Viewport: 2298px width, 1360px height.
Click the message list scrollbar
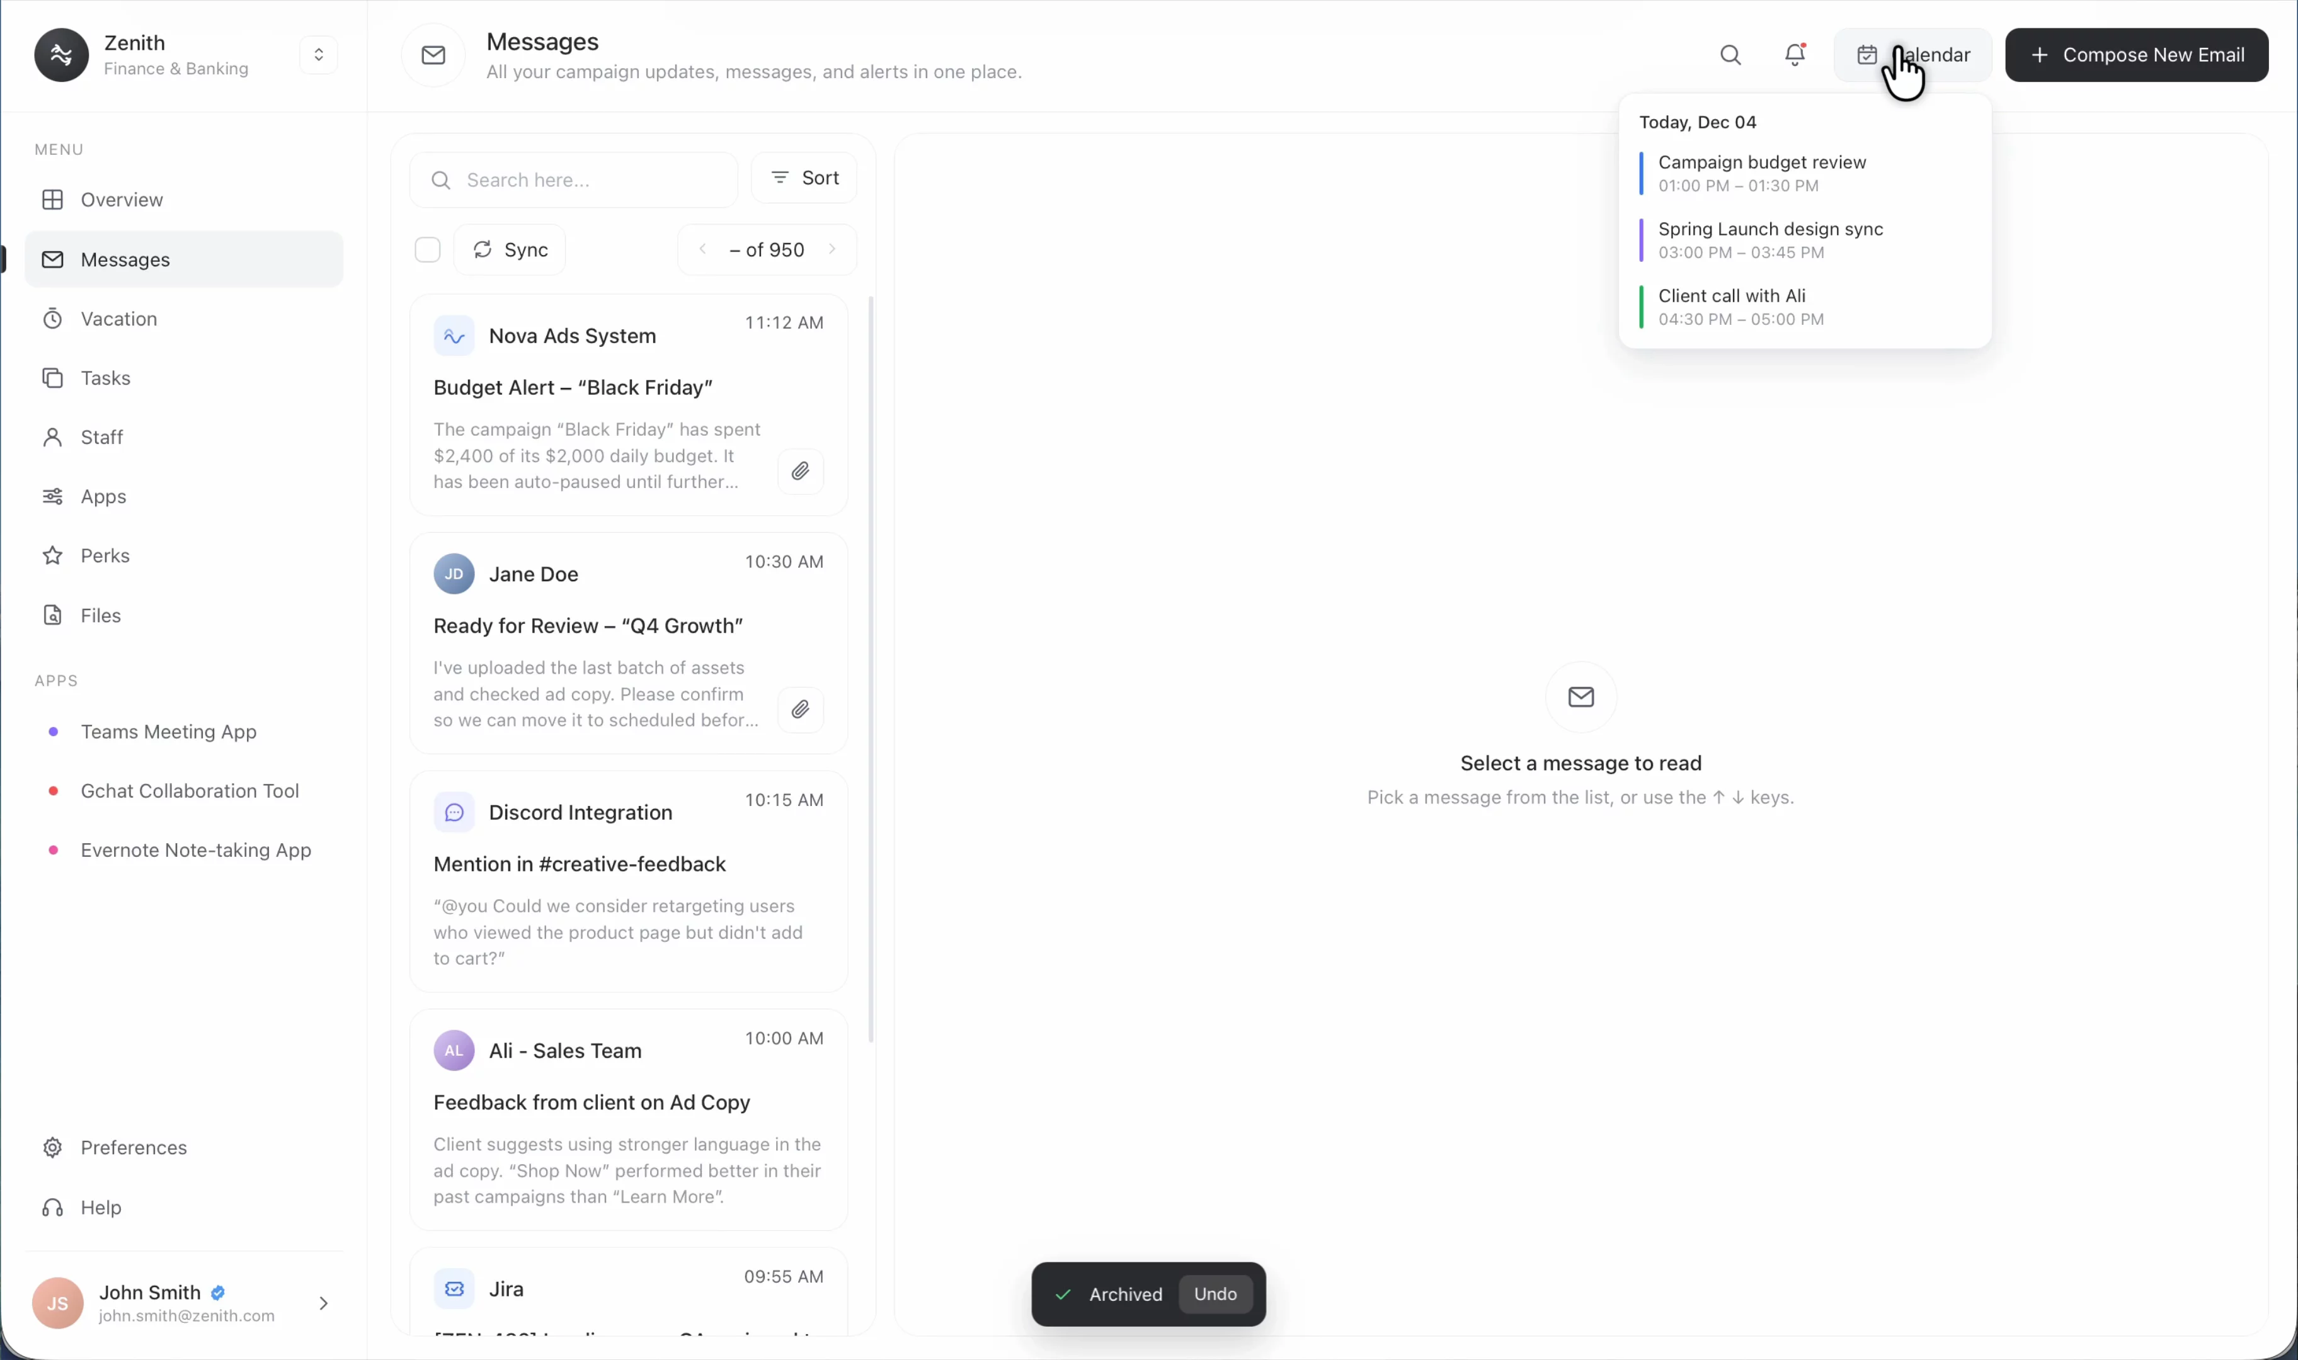pos(871,669)
